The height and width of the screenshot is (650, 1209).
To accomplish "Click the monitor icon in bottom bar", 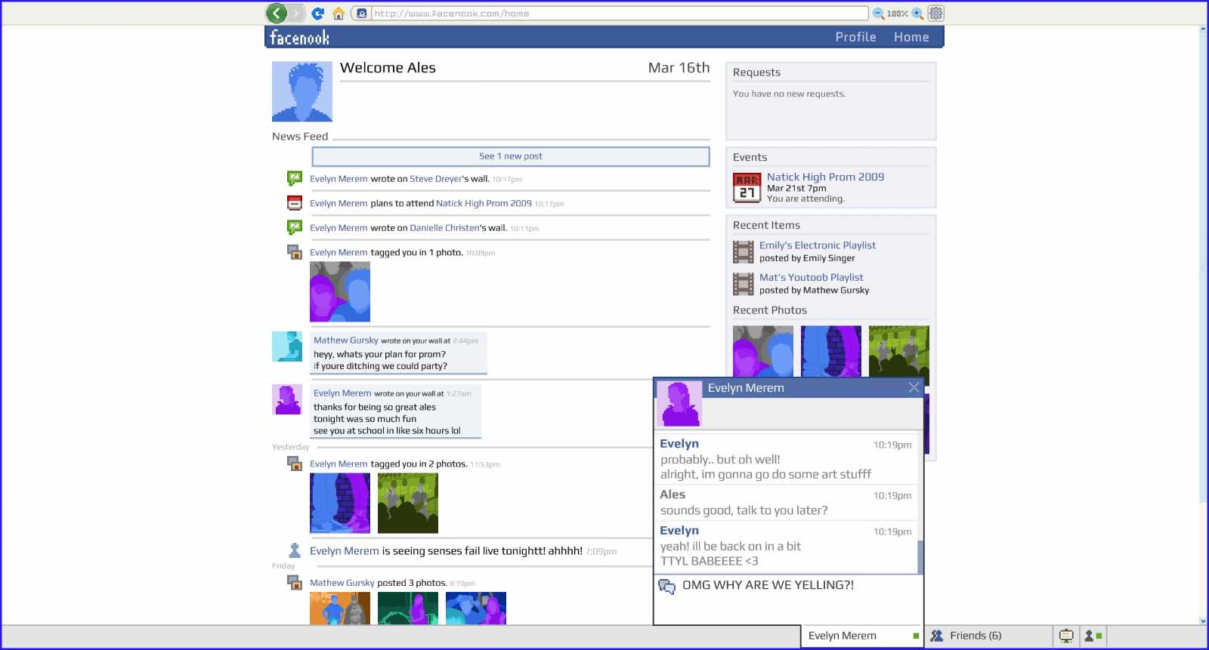I will click(1066, 636).
